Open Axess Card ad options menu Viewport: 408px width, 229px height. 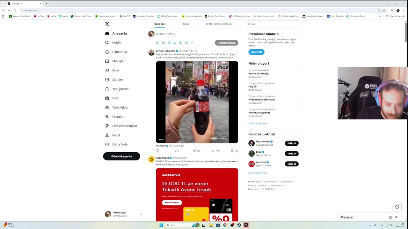(x=237, y=158)
